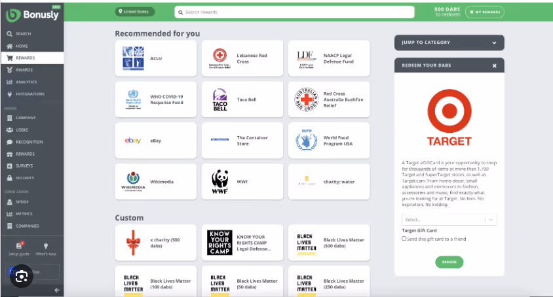Click the Custom section heading
Viewport: 553px width, 297px height.
click(129, 218)
